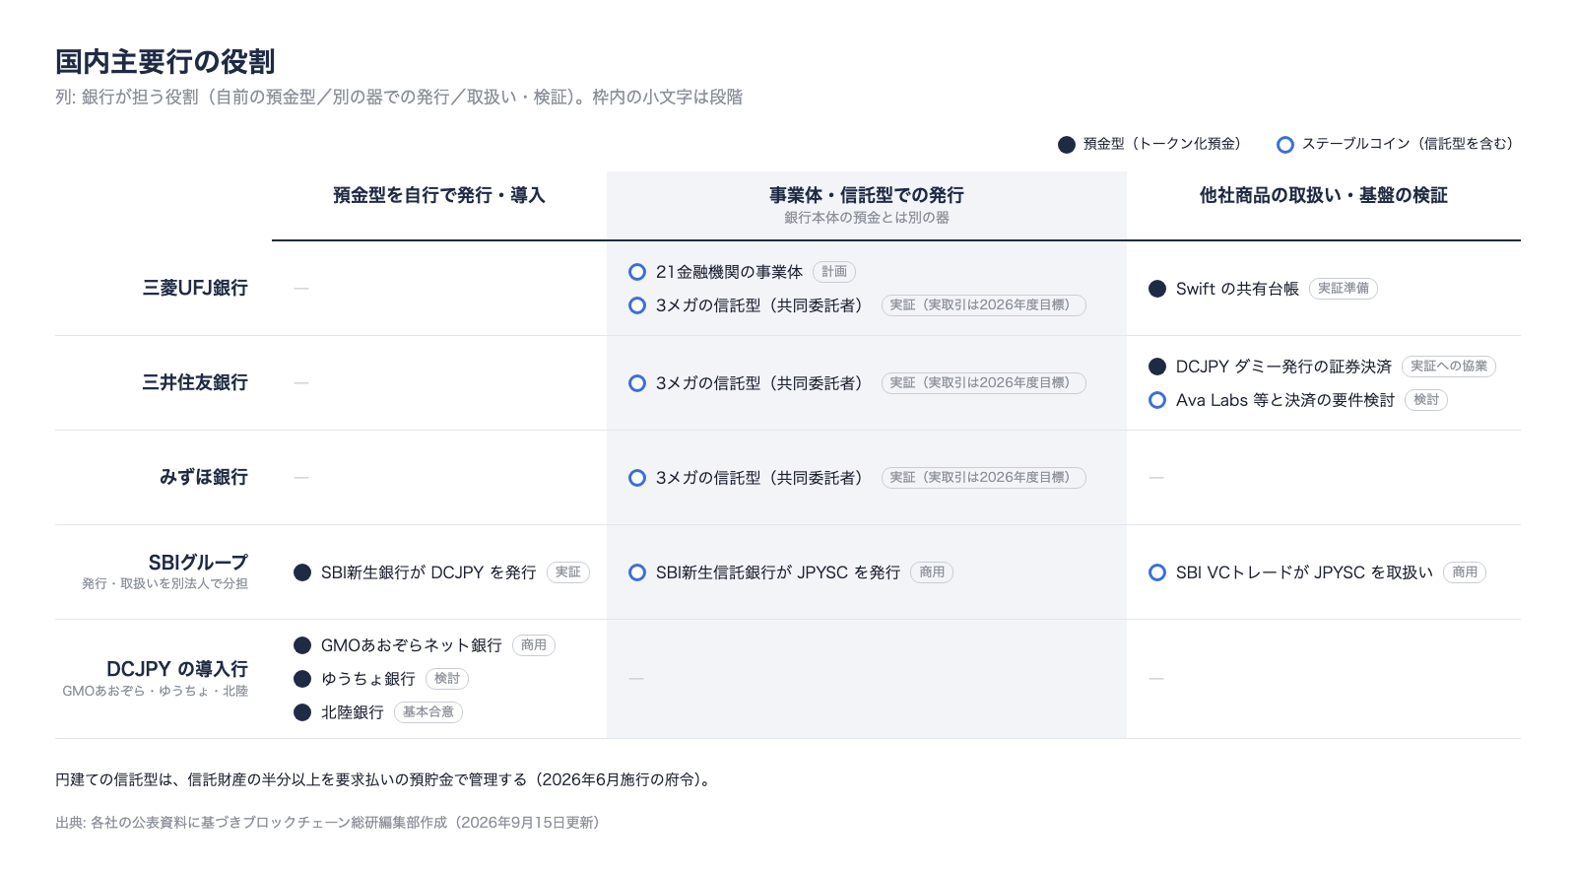Image resolution: width=1576 pixels, height=872 pixels.
Task: Click the circle marker beside SBI VCトレードが JPYSC を取扱い
Action: 1157,572
